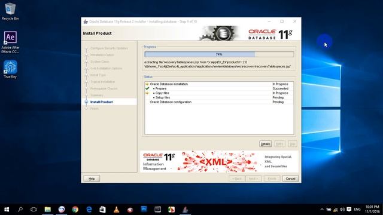Screen dimensions: 383x215
Task: Open the Recycle Bin desktop icon
Action: point(10,11)
